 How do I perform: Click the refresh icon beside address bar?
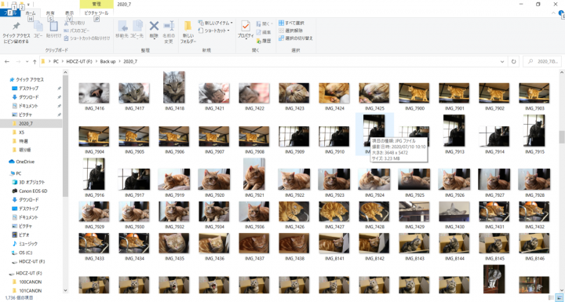click(513, 62)
